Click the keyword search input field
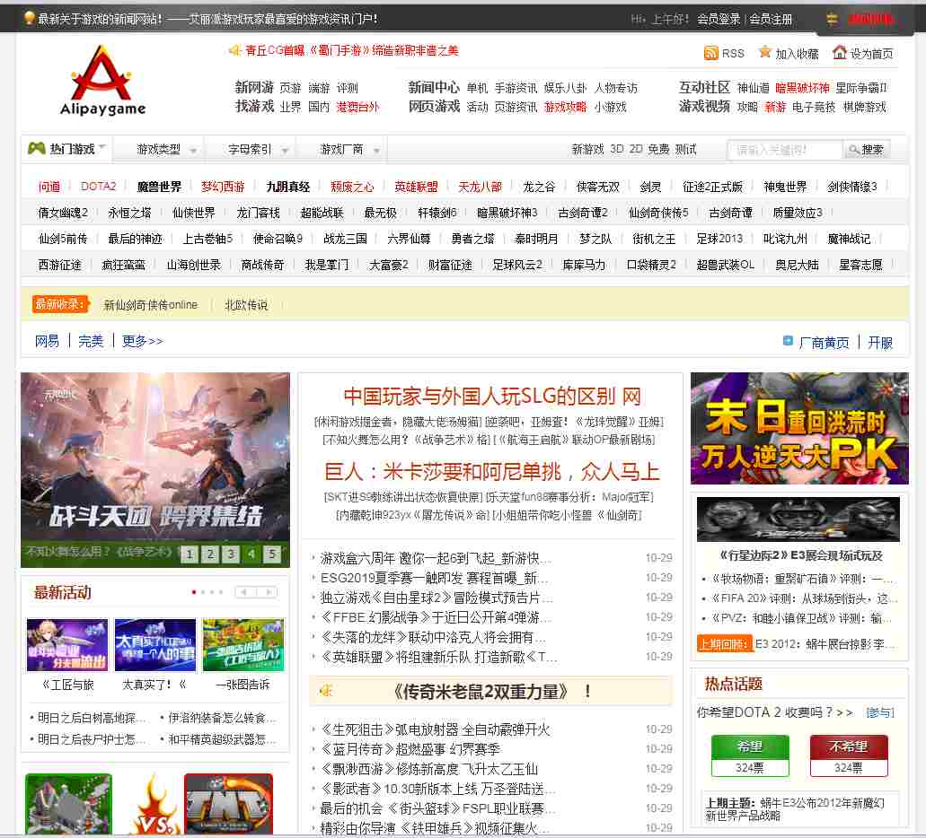Image resolution: width=926 pixels, height=838 pixels. point(784,150)
